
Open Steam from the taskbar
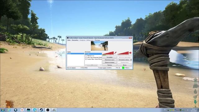(x=41, y=110)
